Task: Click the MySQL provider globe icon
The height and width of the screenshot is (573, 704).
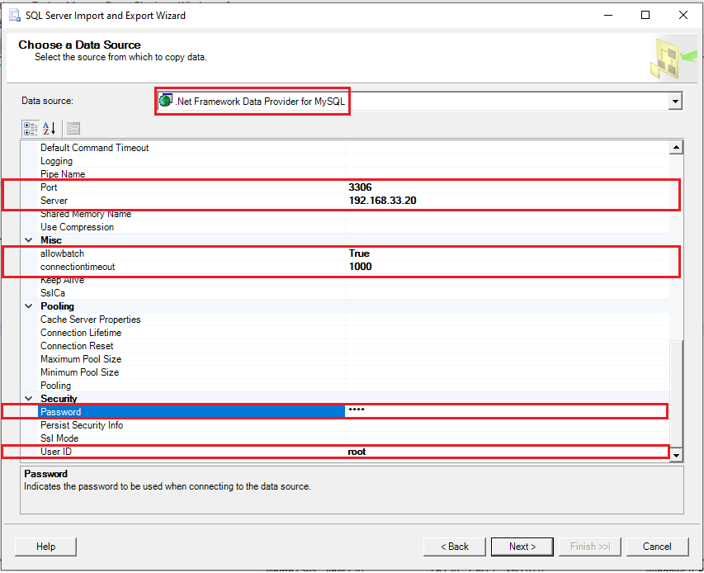Action: (166, 101)
